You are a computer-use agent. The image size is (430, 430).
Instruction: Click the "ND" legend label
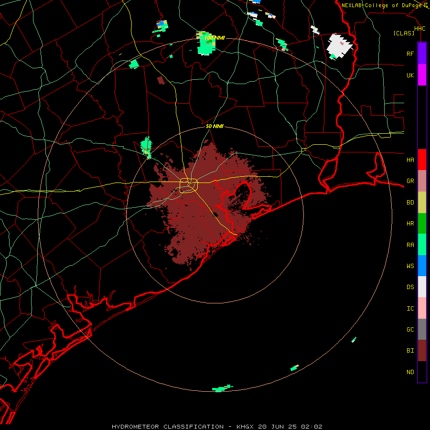click(x=410, y=372)
